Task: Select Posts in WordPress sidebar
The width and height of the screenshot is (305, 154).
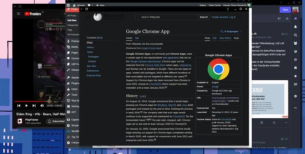Action: coord(72,9)
